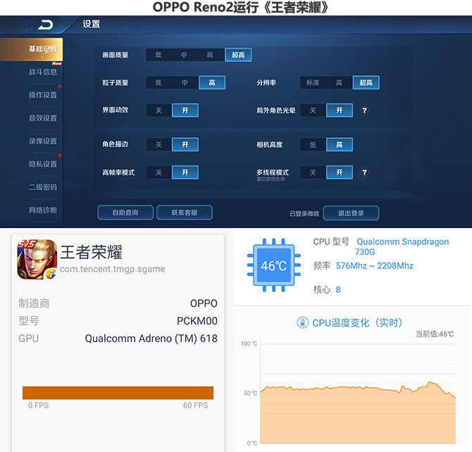Click the 'Qualcomm Snapdragon 730G' CPU model text
The height and width of the screenshot is (452, 472).
coord(402,246)
